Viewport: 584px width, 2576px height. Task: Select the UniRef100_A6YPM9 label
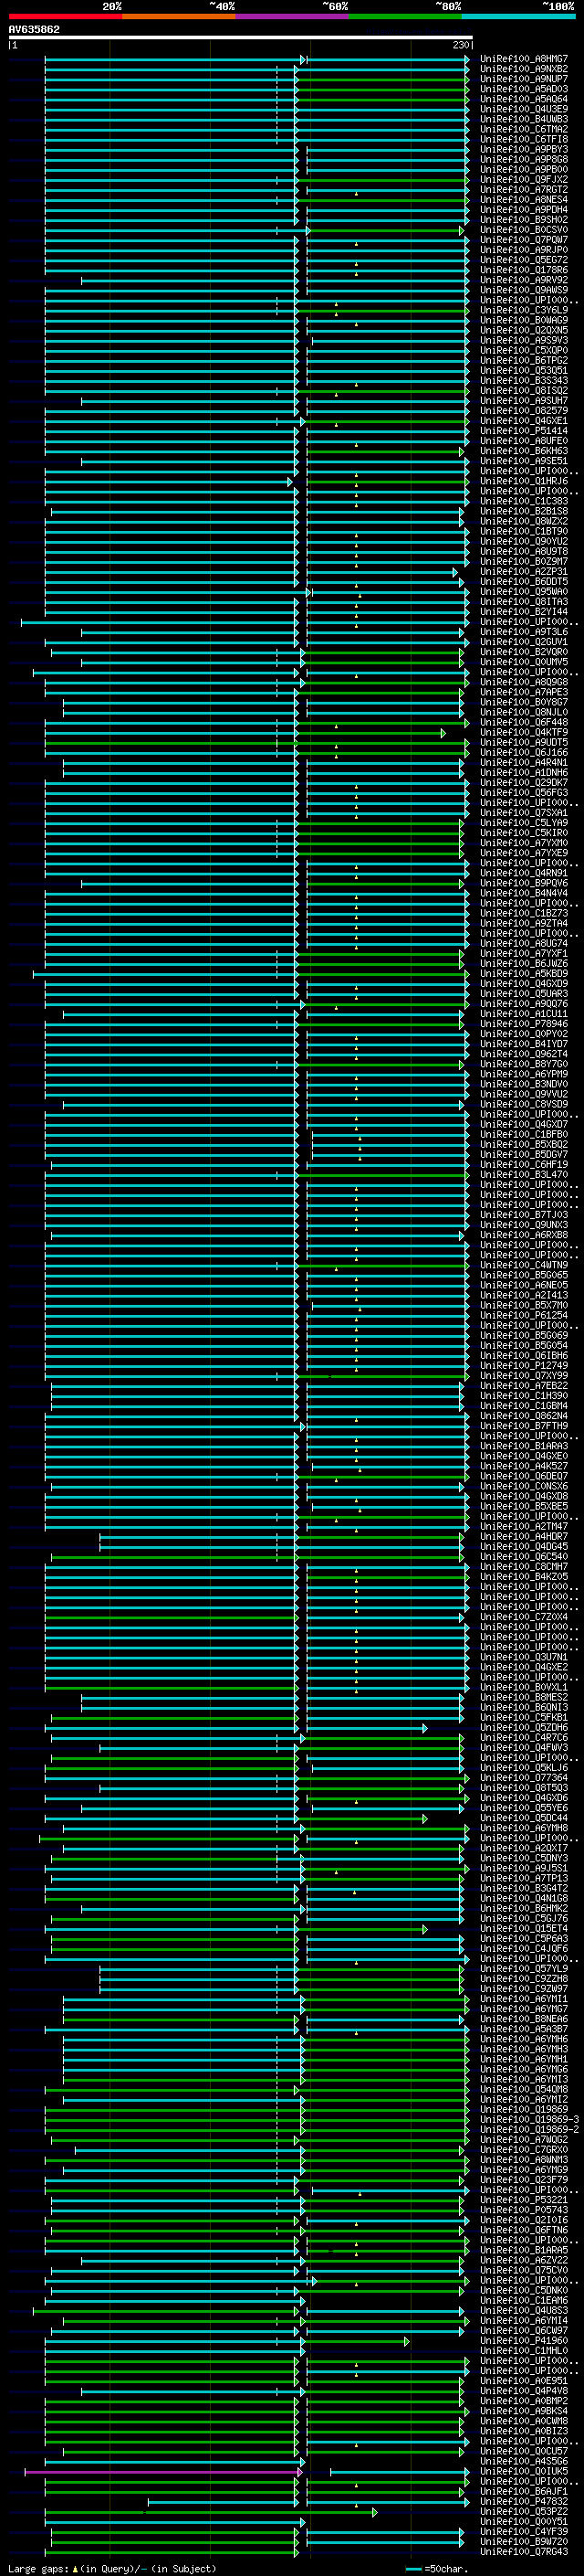pyautogui.click(x=524, y=1074)
